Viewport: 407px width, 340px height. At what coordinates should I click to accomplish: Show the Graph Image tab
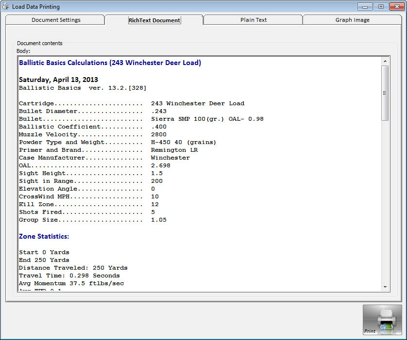(352, 20)
